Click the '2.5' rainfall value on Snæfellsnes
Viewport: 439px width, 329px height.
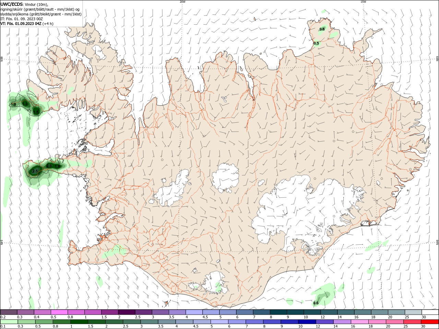coord(35,171)
